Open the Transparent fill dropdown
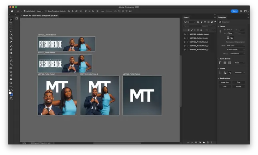The width and height of the screenshot is (258, 155). (237, 54)
